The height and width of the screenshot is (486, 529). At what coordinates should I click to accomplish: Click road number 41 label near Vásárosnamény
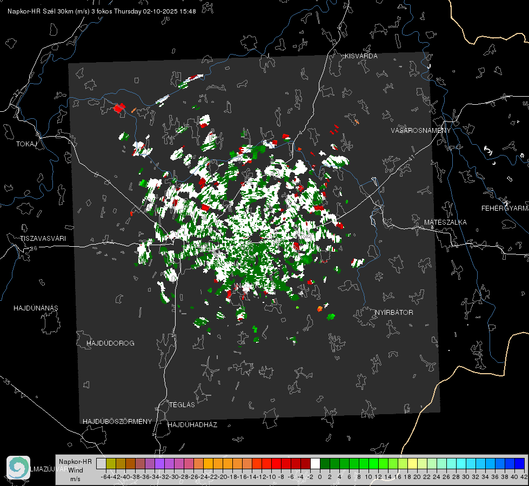tap(411, 158)
